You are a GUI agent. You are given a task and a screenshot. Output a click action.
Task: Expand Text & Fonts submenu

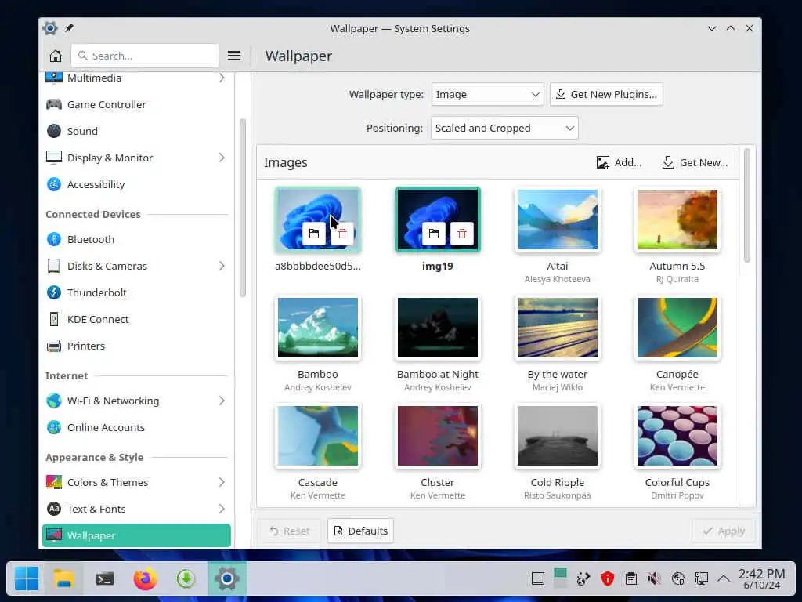pyautogui.click(x=222, y=509)
